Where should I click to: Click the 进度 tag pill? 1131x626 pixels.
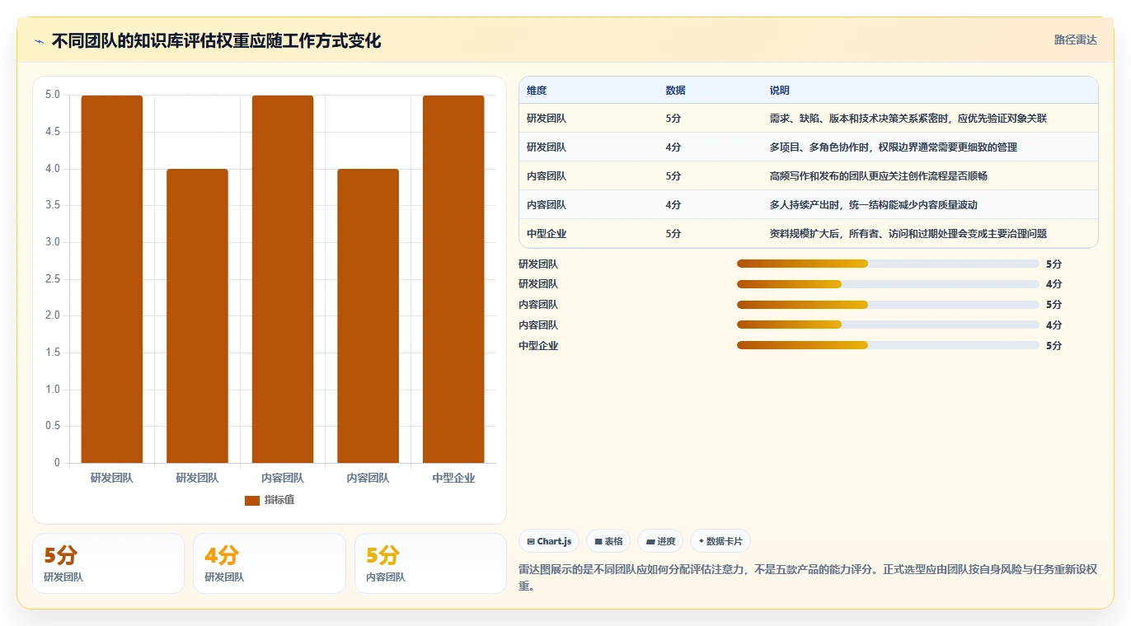(x=660, y=541)
